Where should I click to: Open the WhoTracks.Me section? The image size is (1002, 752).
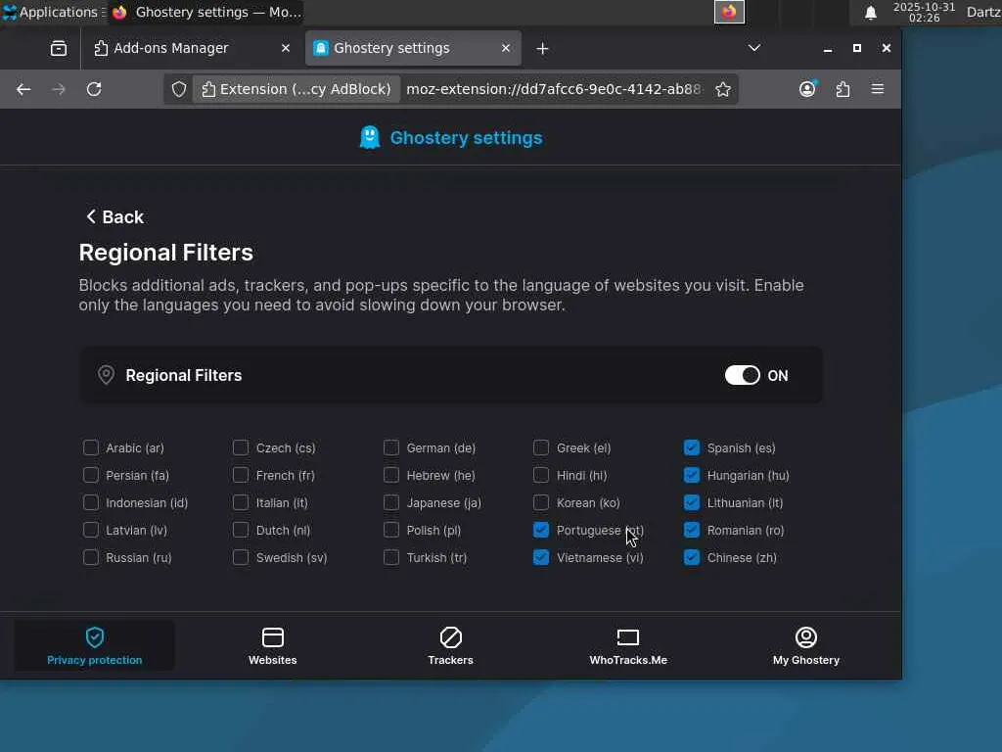point(627,645)
